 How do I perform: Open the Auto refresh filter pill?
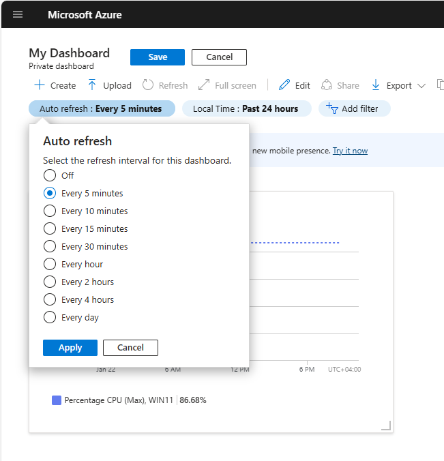coord(102,108)
